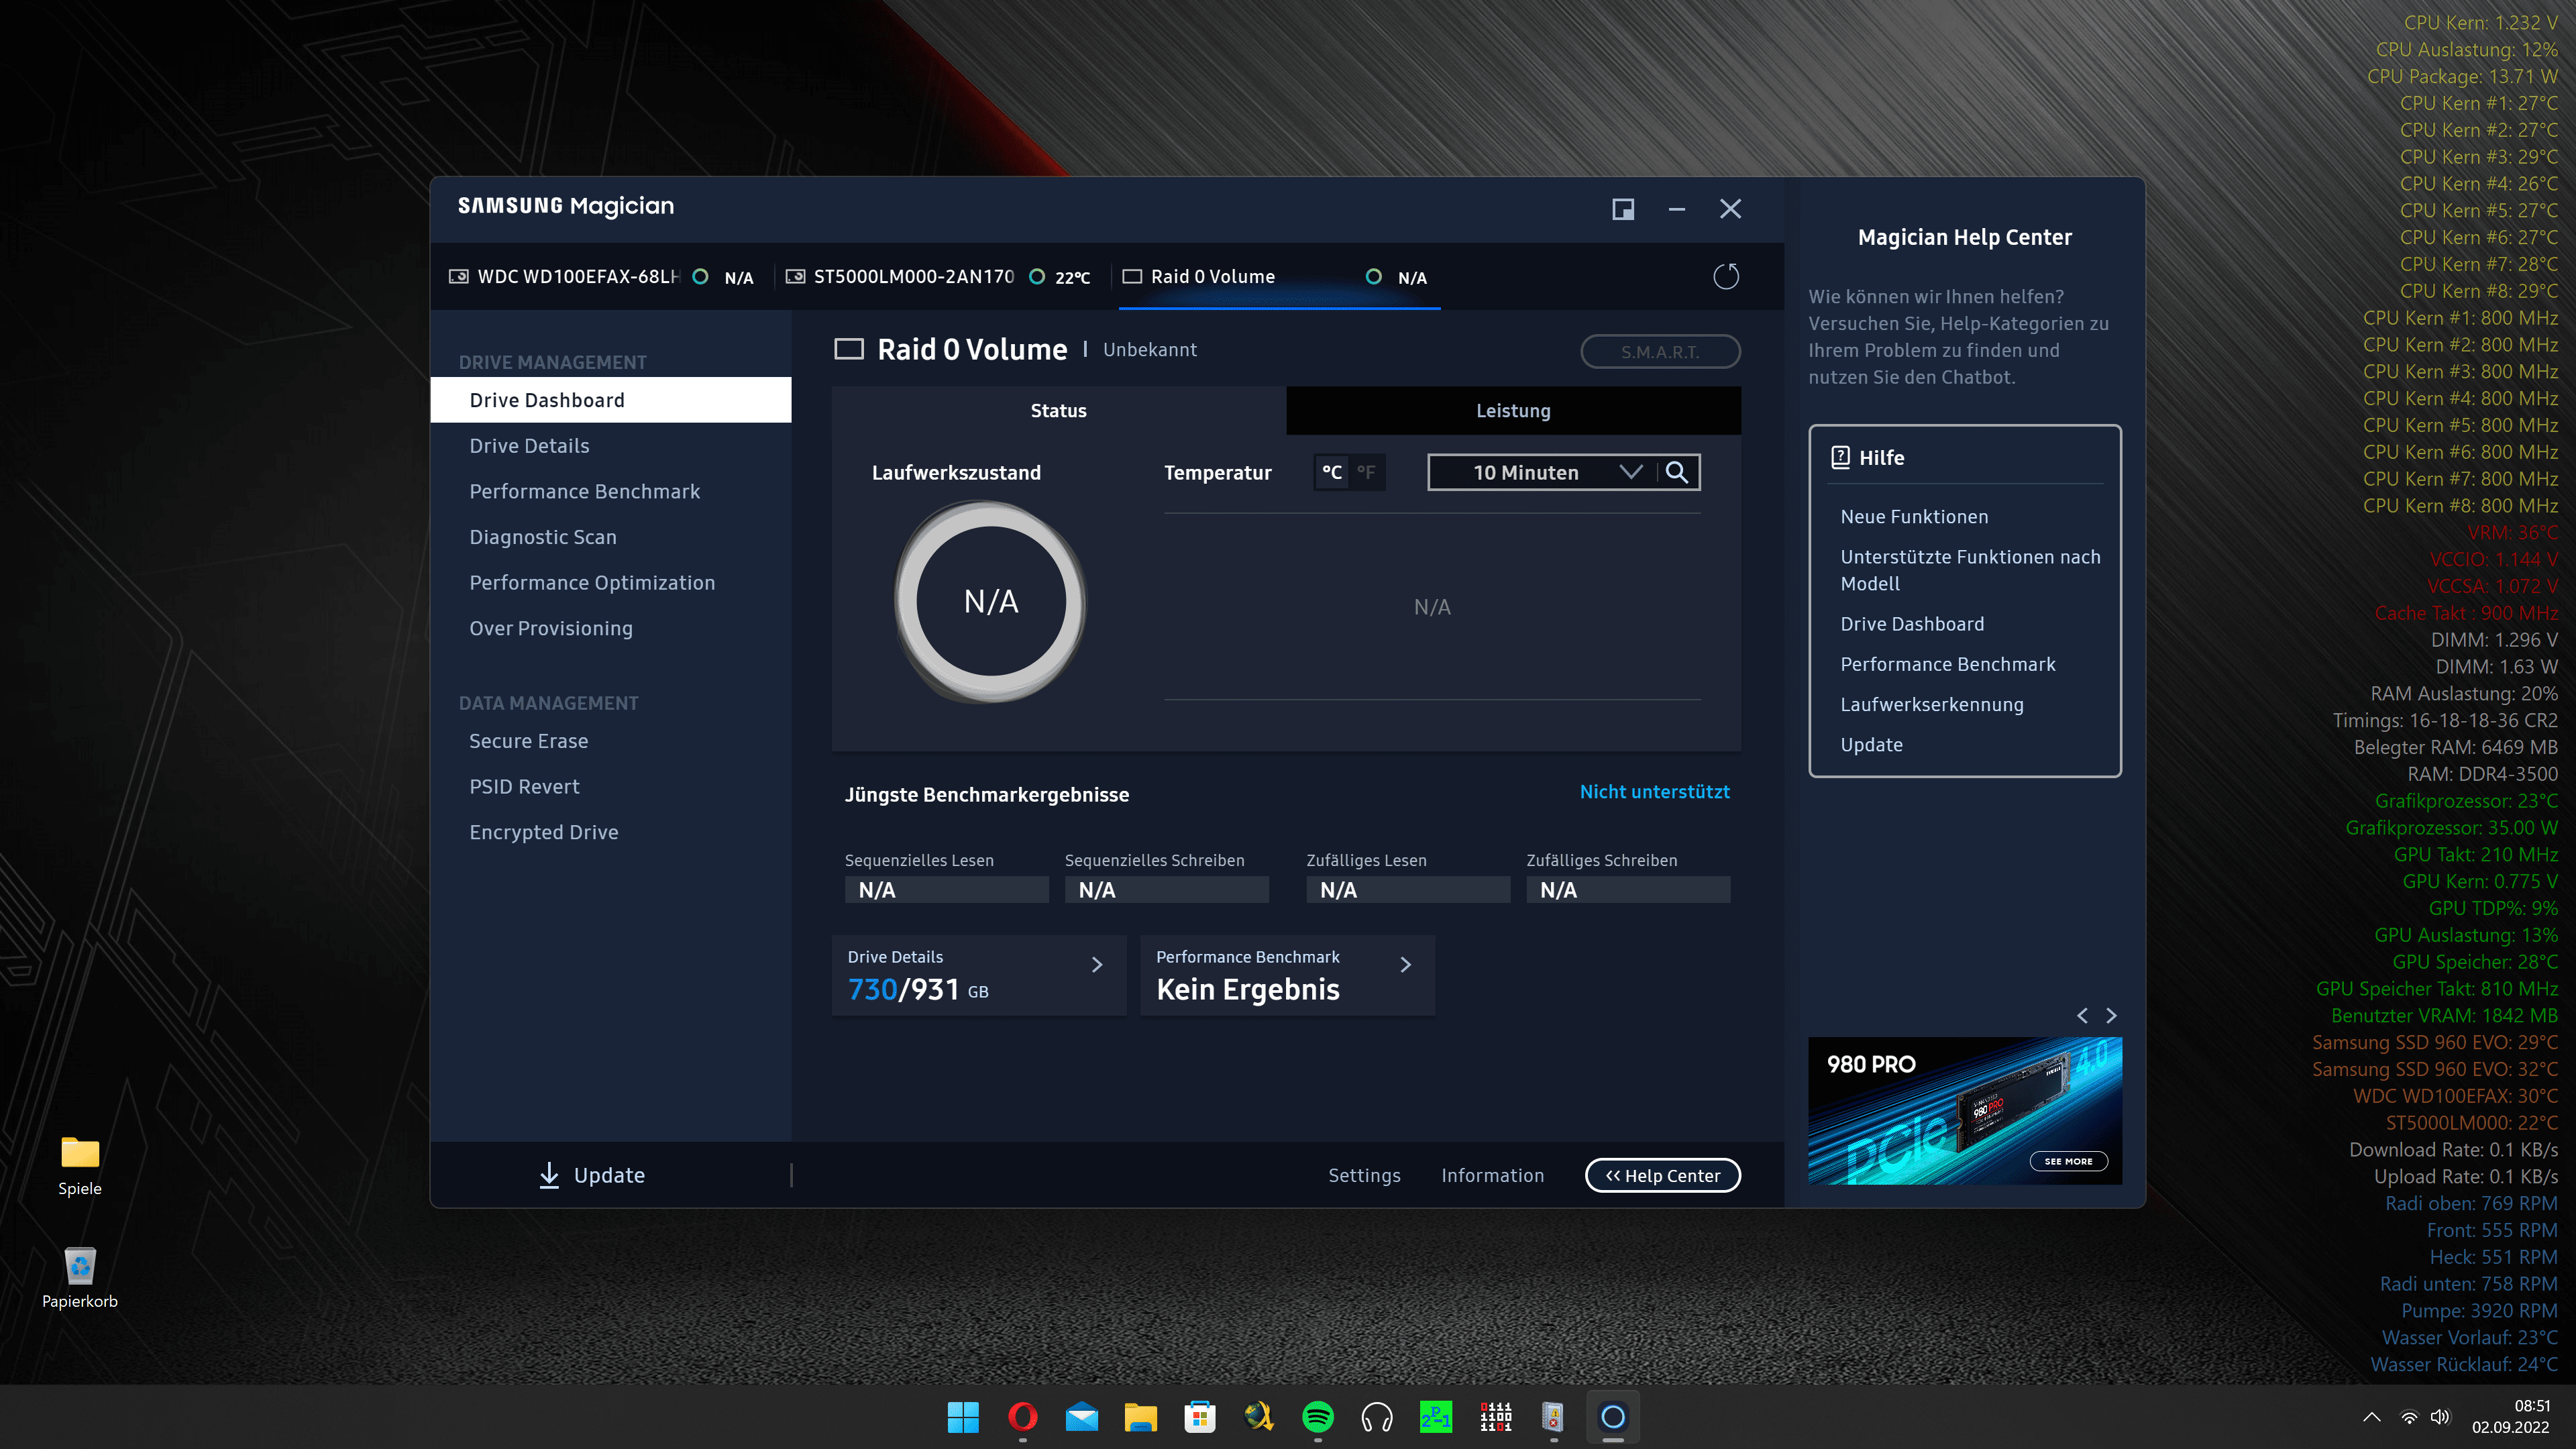This screenshot has height=1449, width=2576.
Task: Switch to the Leistung tab
Action: tap(1513, 411)
